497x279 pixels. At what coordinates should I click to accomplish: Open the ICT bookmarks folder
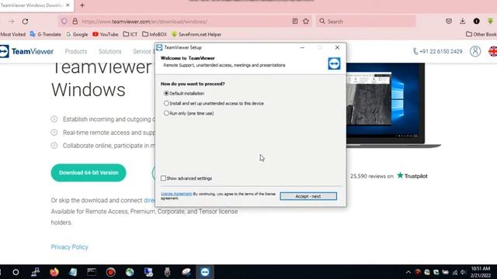coord(130,34)
